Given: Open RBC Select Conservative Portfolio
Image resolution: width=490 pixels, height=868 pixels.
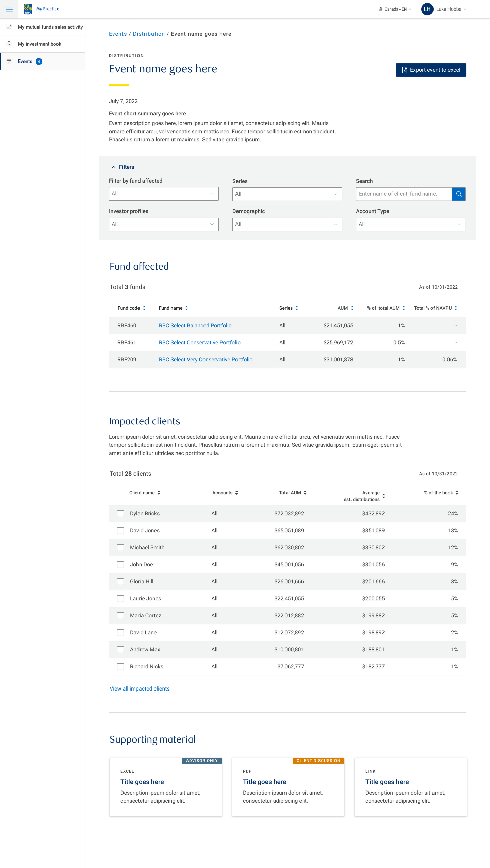Looking at the screenshot, I should 200,343.
